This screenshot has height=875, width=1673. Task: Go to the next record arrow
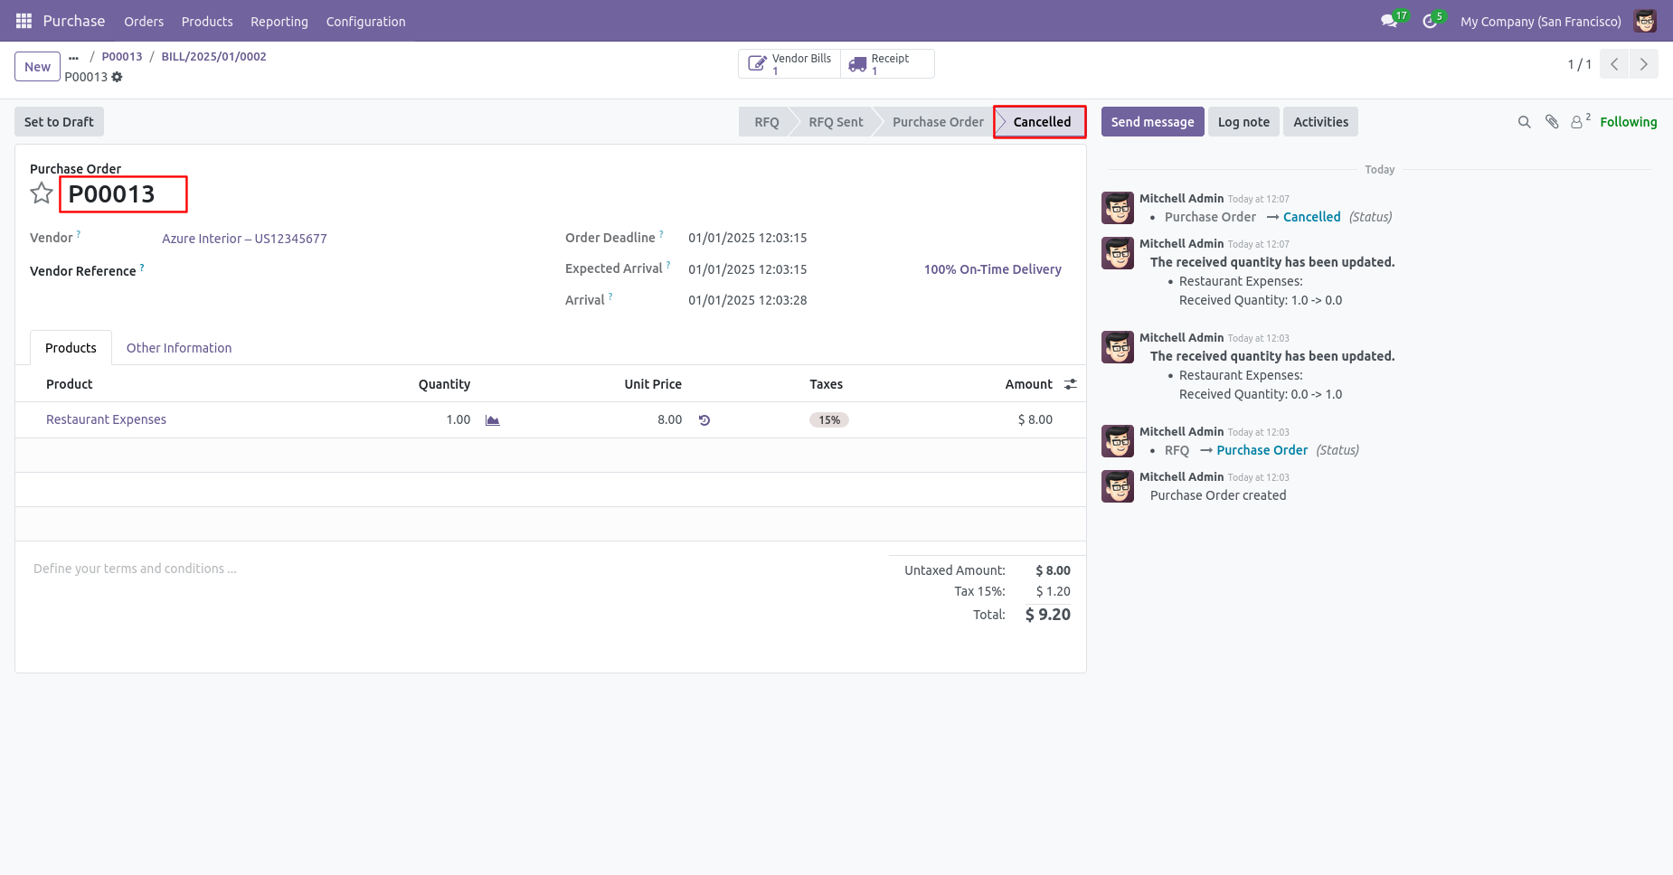(1644, 64)
